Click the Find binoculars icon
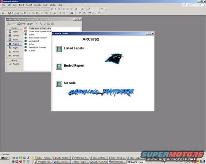This screenshot has width=206, height=164. coord(72,13)
